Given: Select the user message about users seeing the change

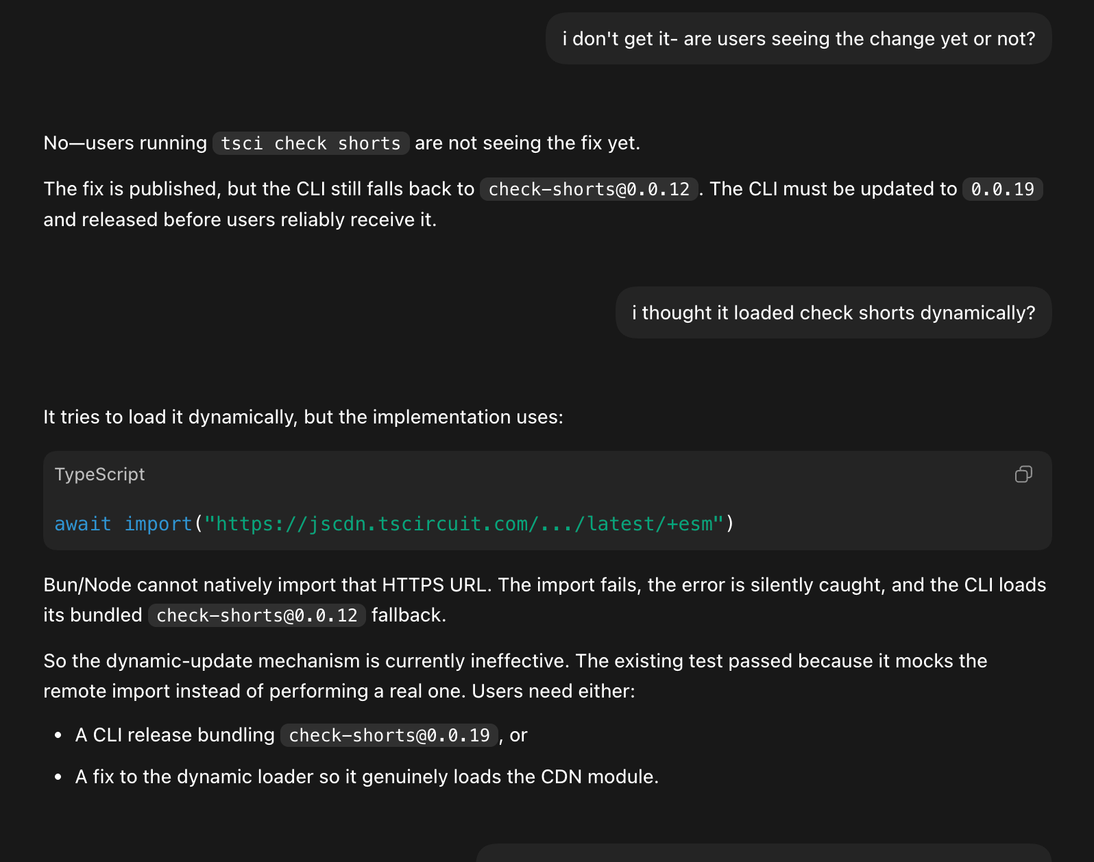Looking at the screenshot, I should (799, 38).
